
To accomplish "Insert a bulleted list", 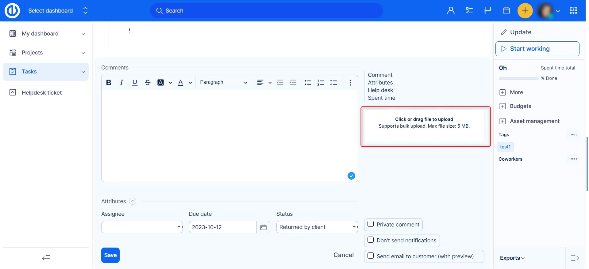I will [308, 83].
